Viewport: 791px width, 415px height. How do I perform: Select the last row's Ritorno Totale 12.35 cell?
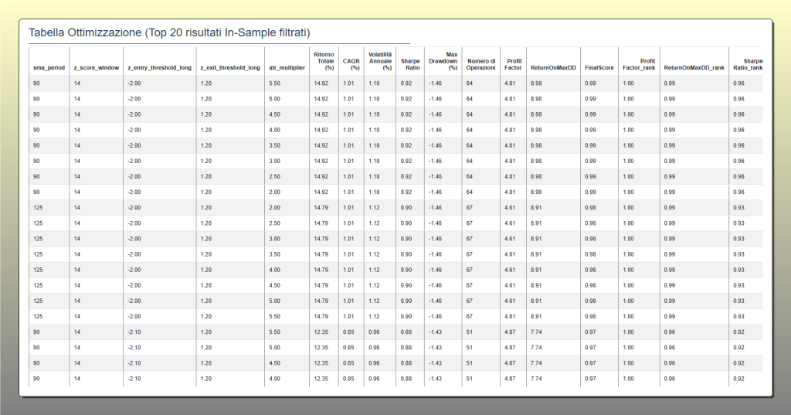pyautogui.click(x=321, y=379)
